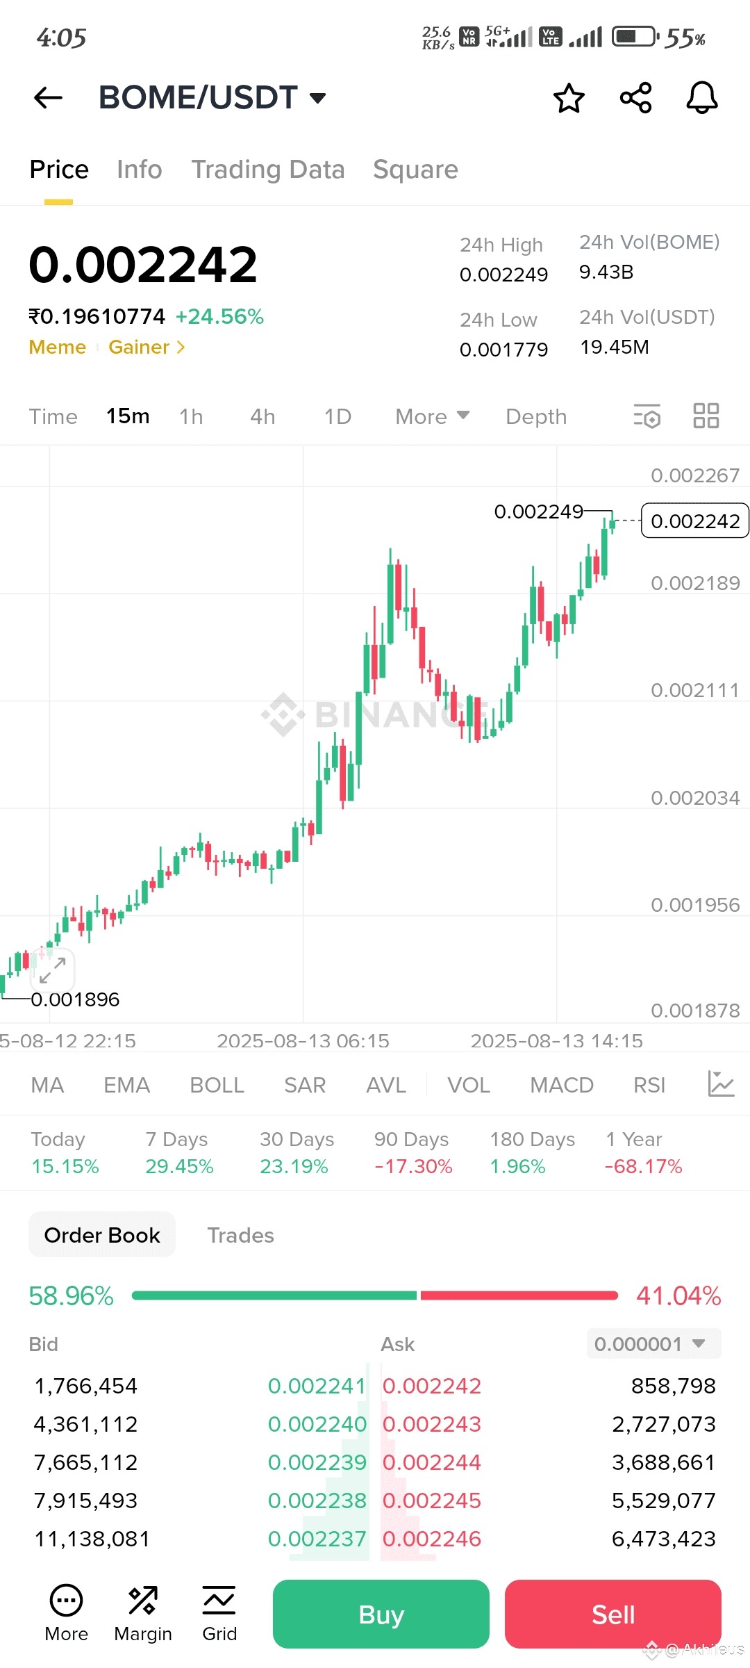The height and width of the screenshot is (1668, 750).
Task: Enable the RSI indicator
Action: coord(649,1085)
